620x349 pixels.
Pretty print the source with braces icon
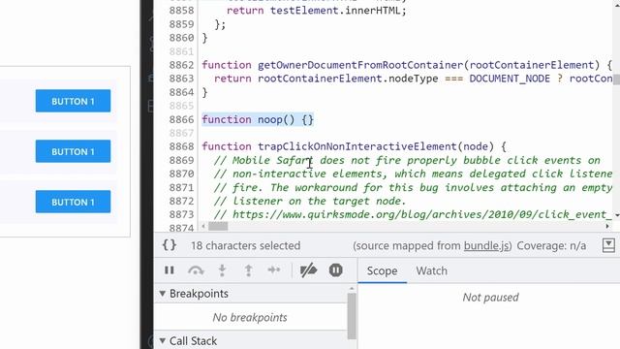pos(170,245)
